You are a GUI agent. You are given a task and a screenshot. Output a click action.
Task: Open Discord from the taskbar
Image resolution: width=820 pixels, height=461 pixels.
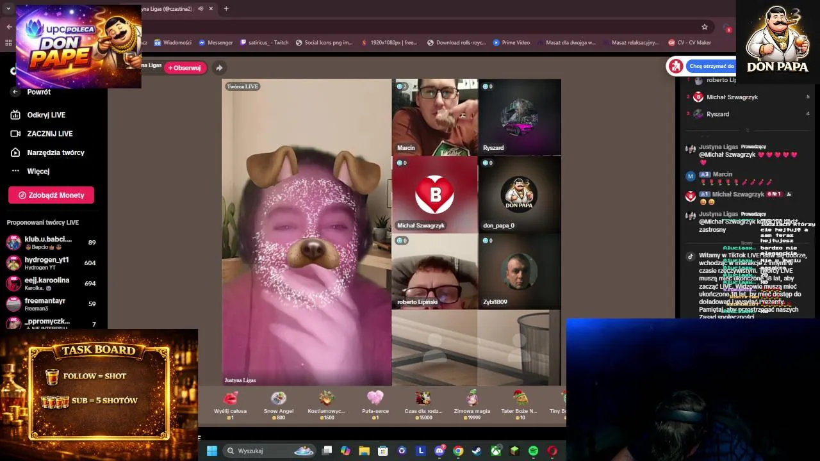click(439, 451)
